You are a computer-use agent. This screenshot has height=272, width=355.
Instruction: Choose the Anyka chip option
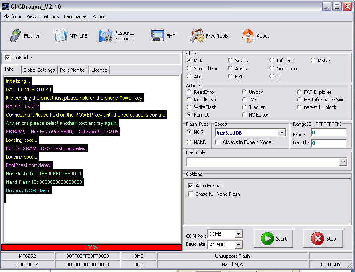point(231,68)
